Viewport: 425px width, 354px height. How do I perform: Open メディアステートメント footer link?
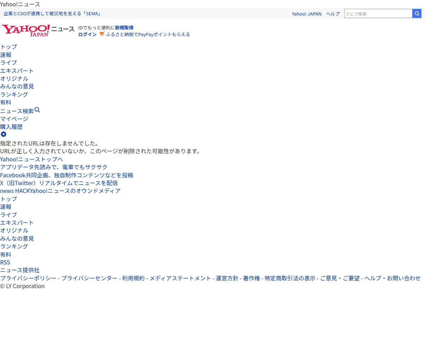(180, 278)
